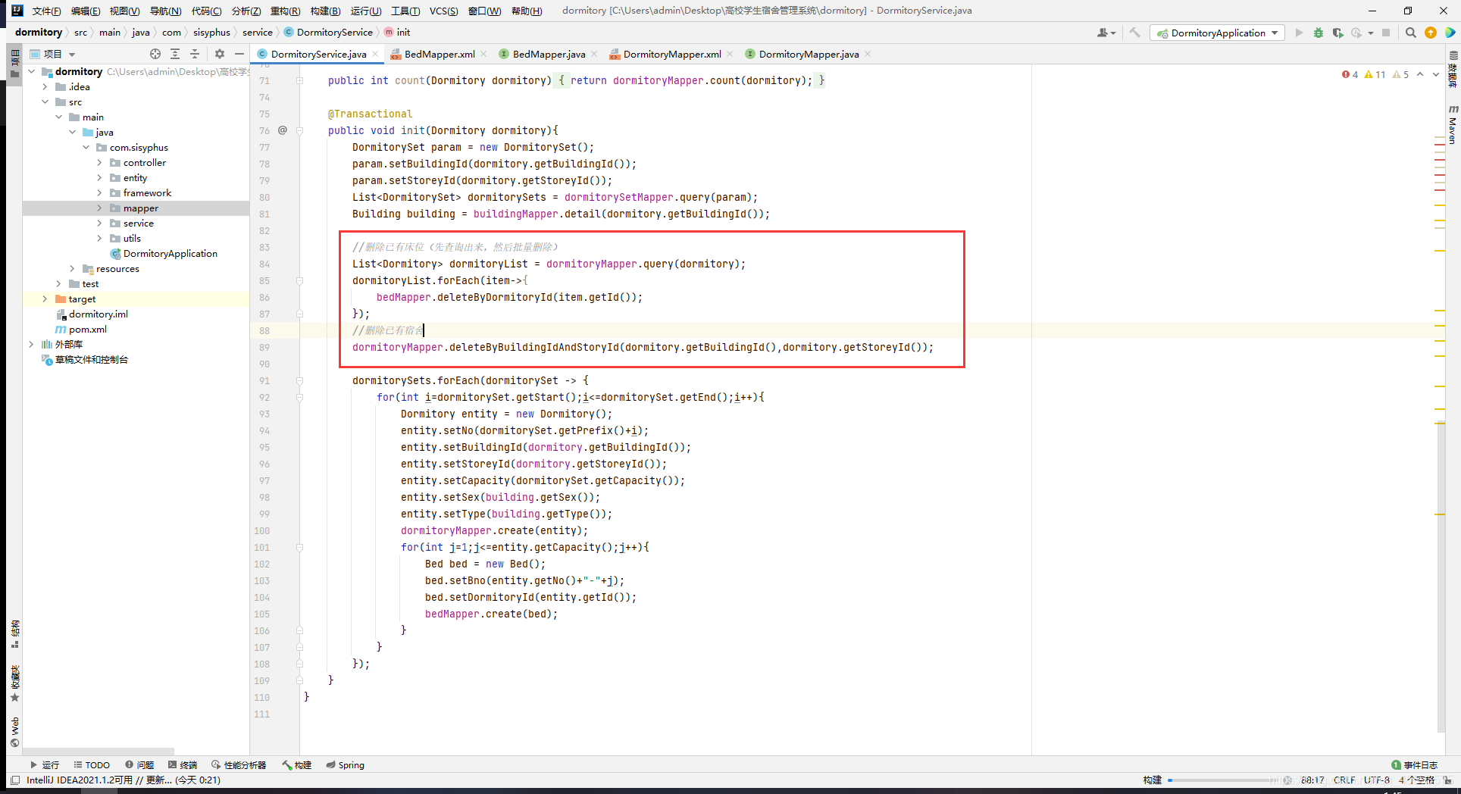Go to previous highlighted error arrow
Image resolution: width=1461 pixels, height=794 pixels.
[x=1420, y=74]
